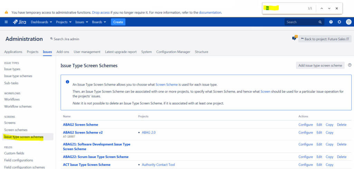Screen dimensions: 354x169
Task: Click find-in-page text field
Action: [x=285, y=8]
